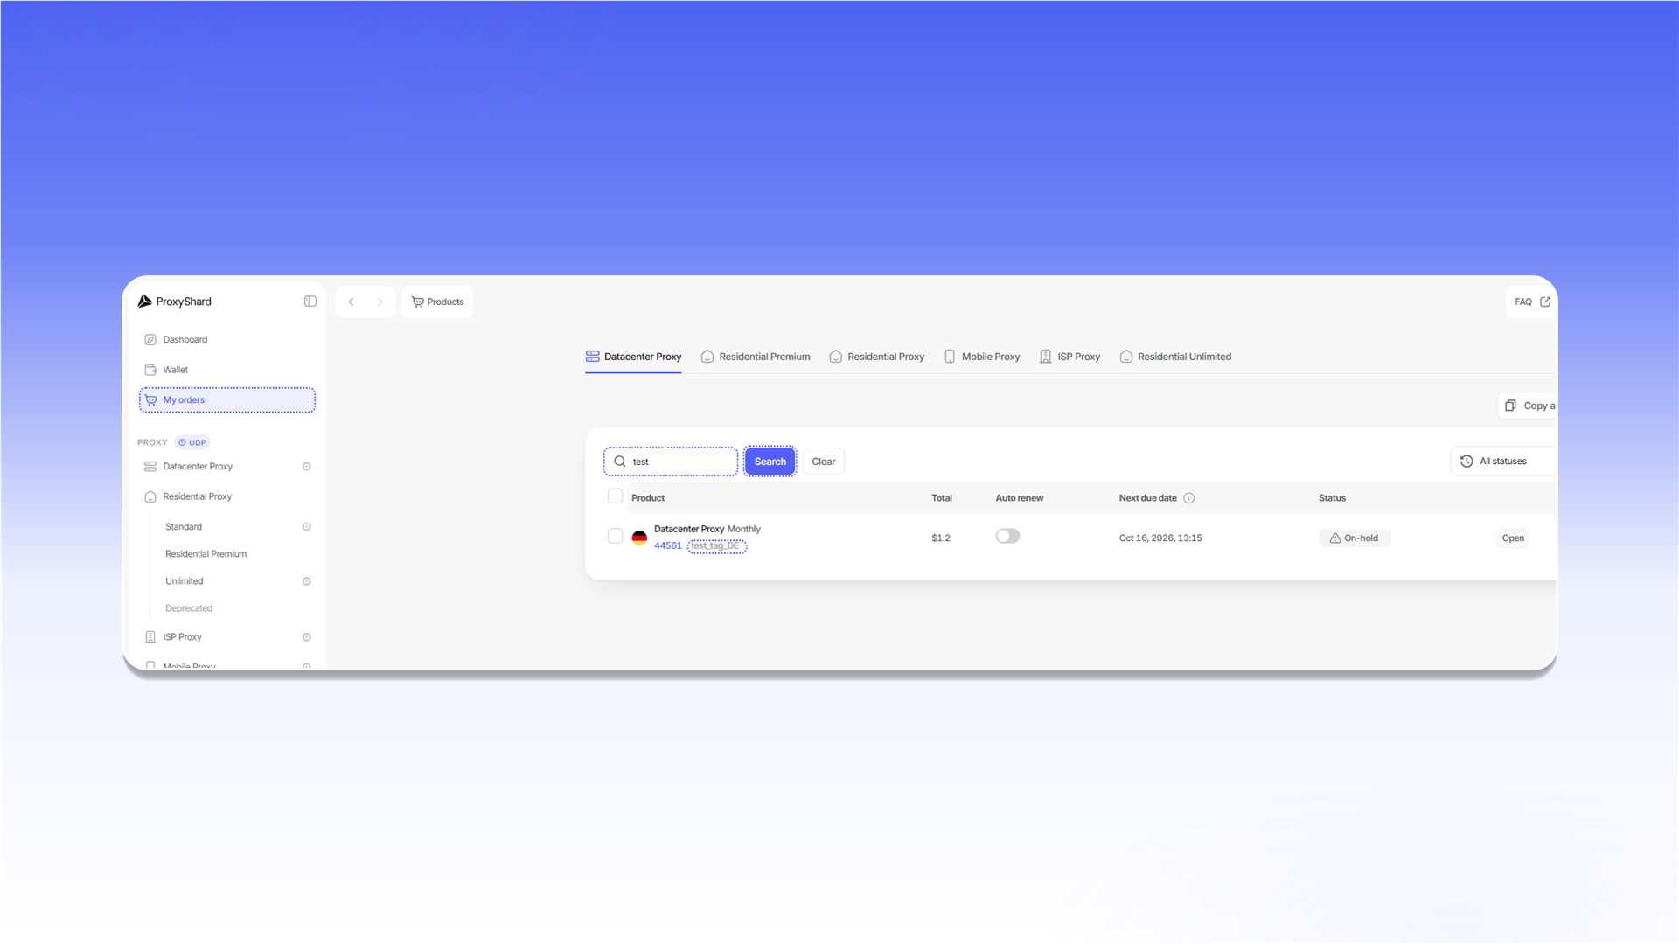This screenshot has height=944, width=1679.
Task: Toggle auto renew for order 44561
Action: pos(1007,536)
